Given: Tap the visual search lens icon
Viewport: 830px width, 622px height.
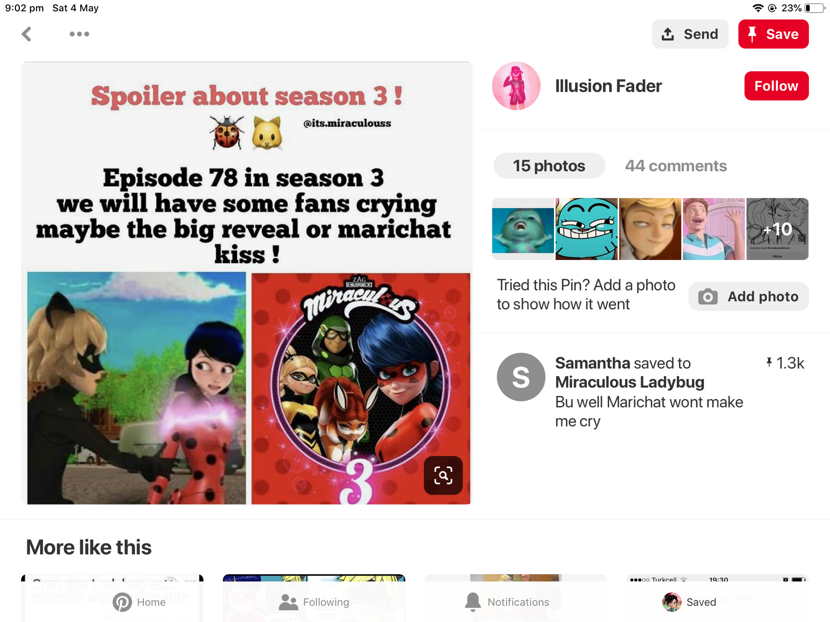Looking at the screenshot, I should [443, 475].
